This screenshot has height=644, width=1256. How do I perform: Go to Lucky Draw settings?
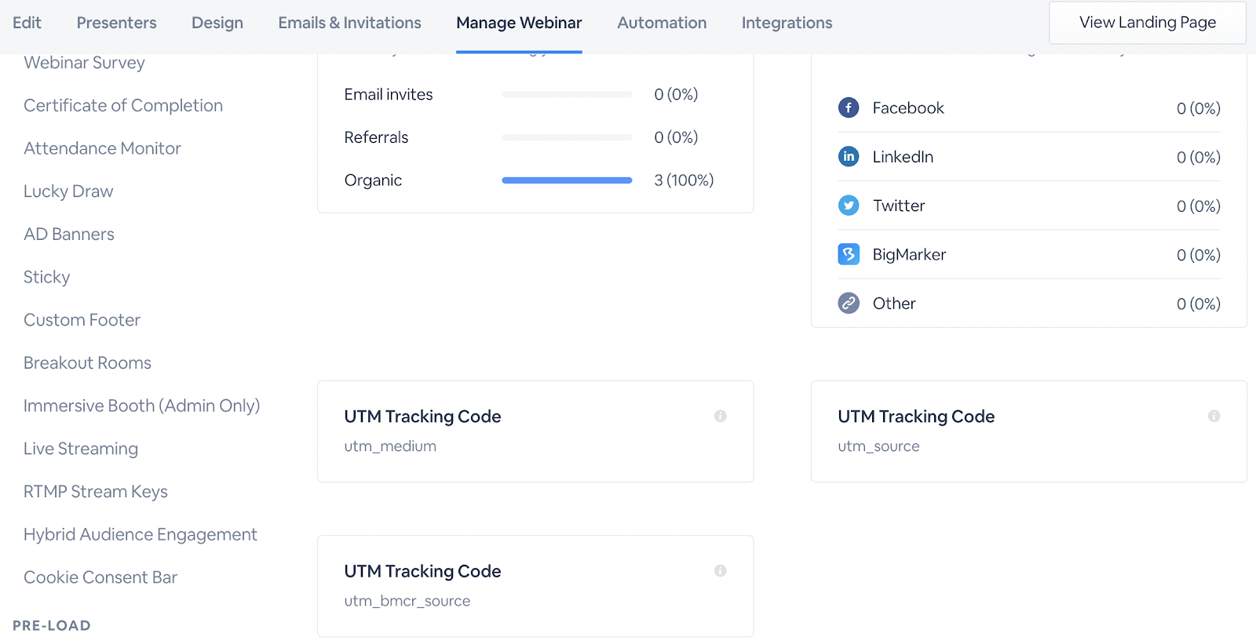(68, 191)
